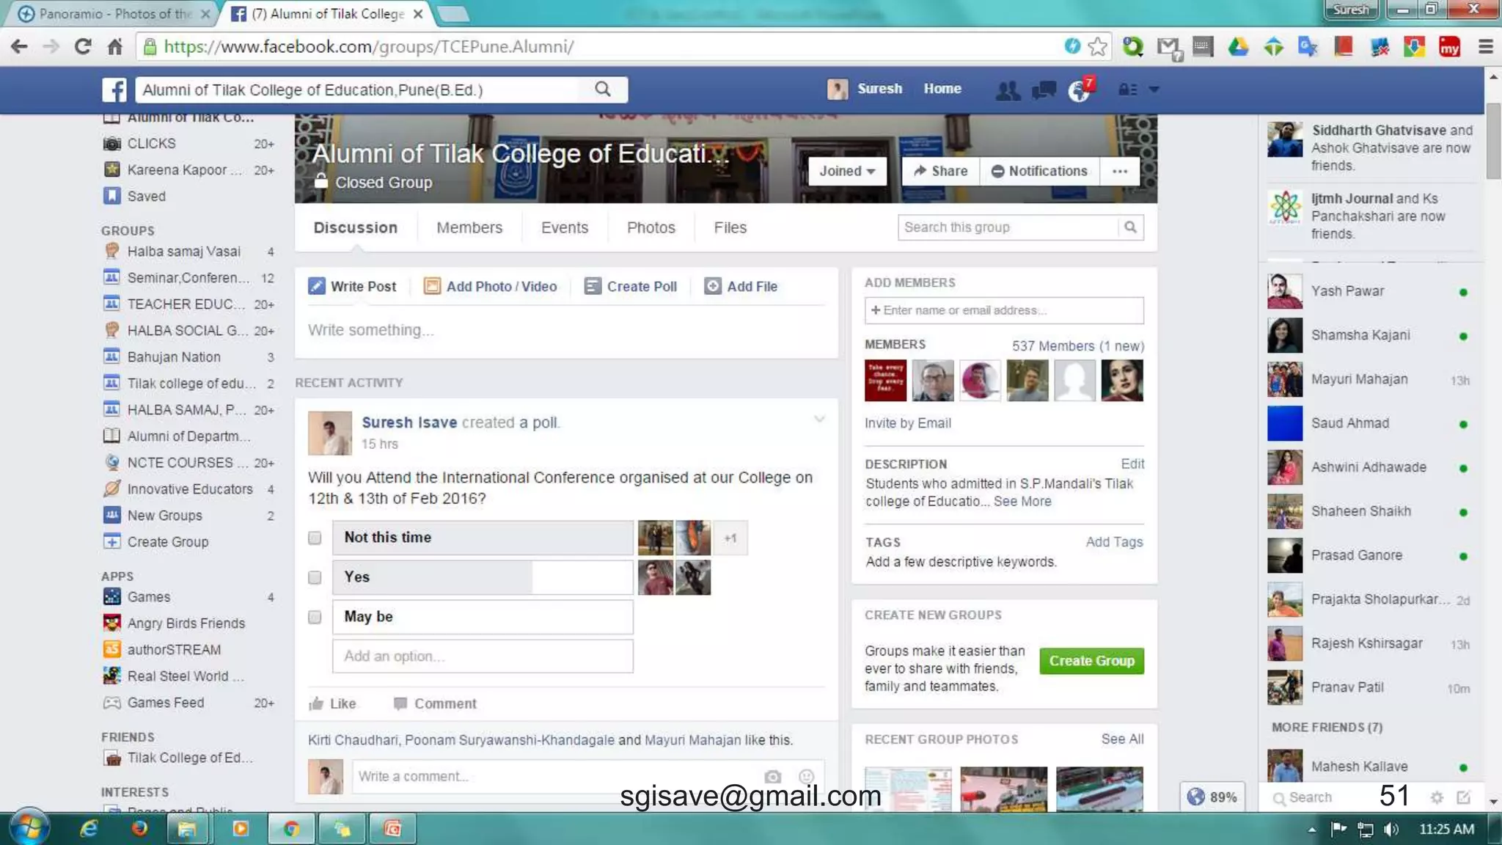The width and height of the screenshot is (1502, 845).
Task: Click Gmail extension icon in toolbar
Action: 1169,48
